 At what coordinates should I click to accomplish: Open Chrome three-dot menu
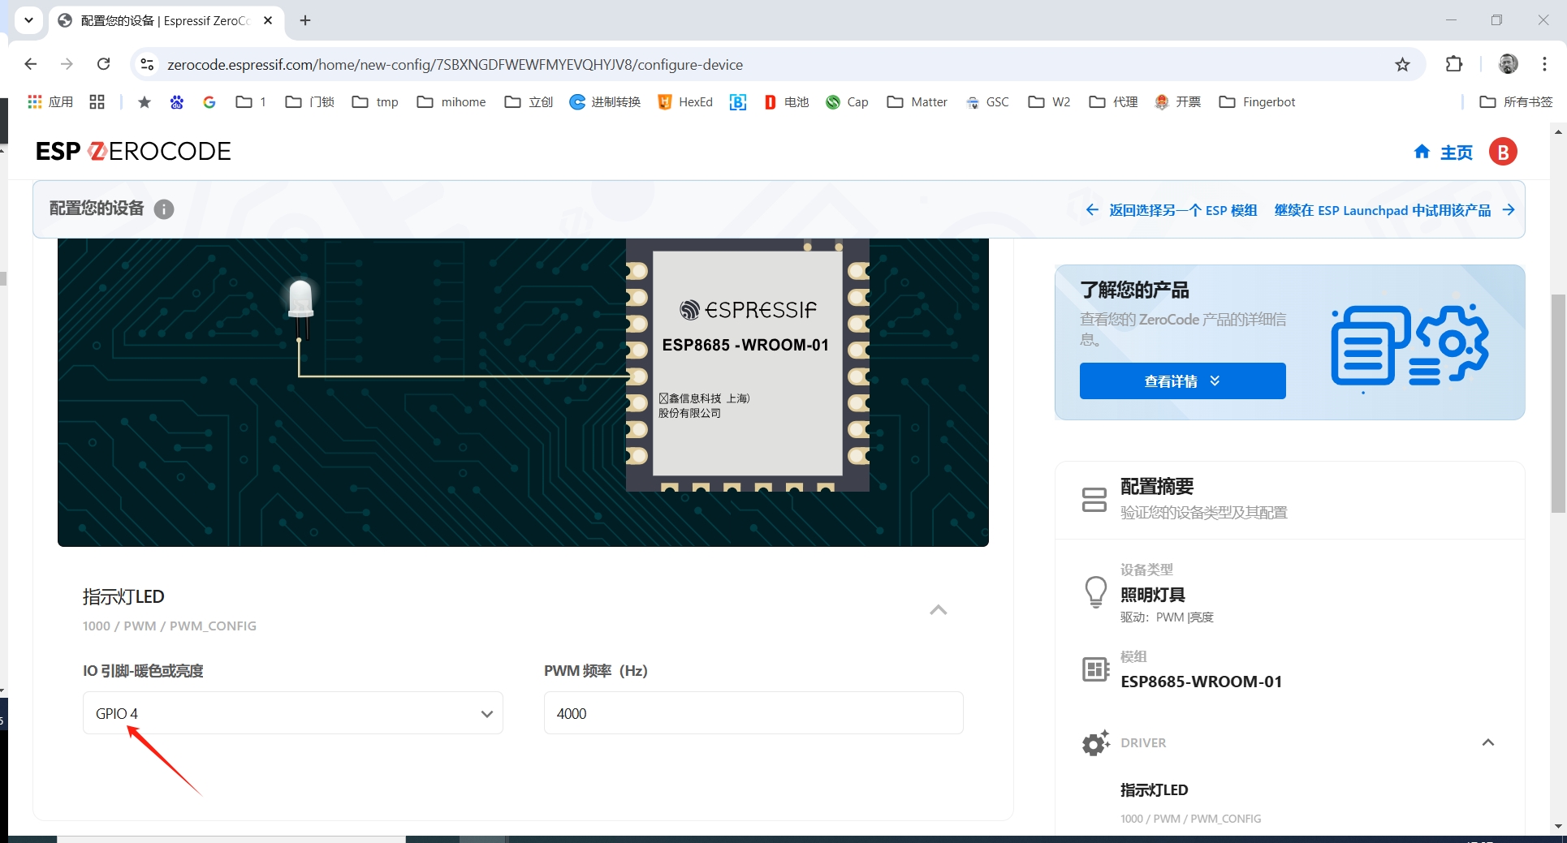coord(1544,64)
